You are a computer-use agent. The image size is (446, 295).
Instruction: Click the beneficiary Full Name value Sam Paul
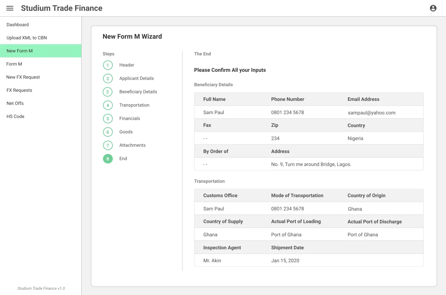(213, 112)
